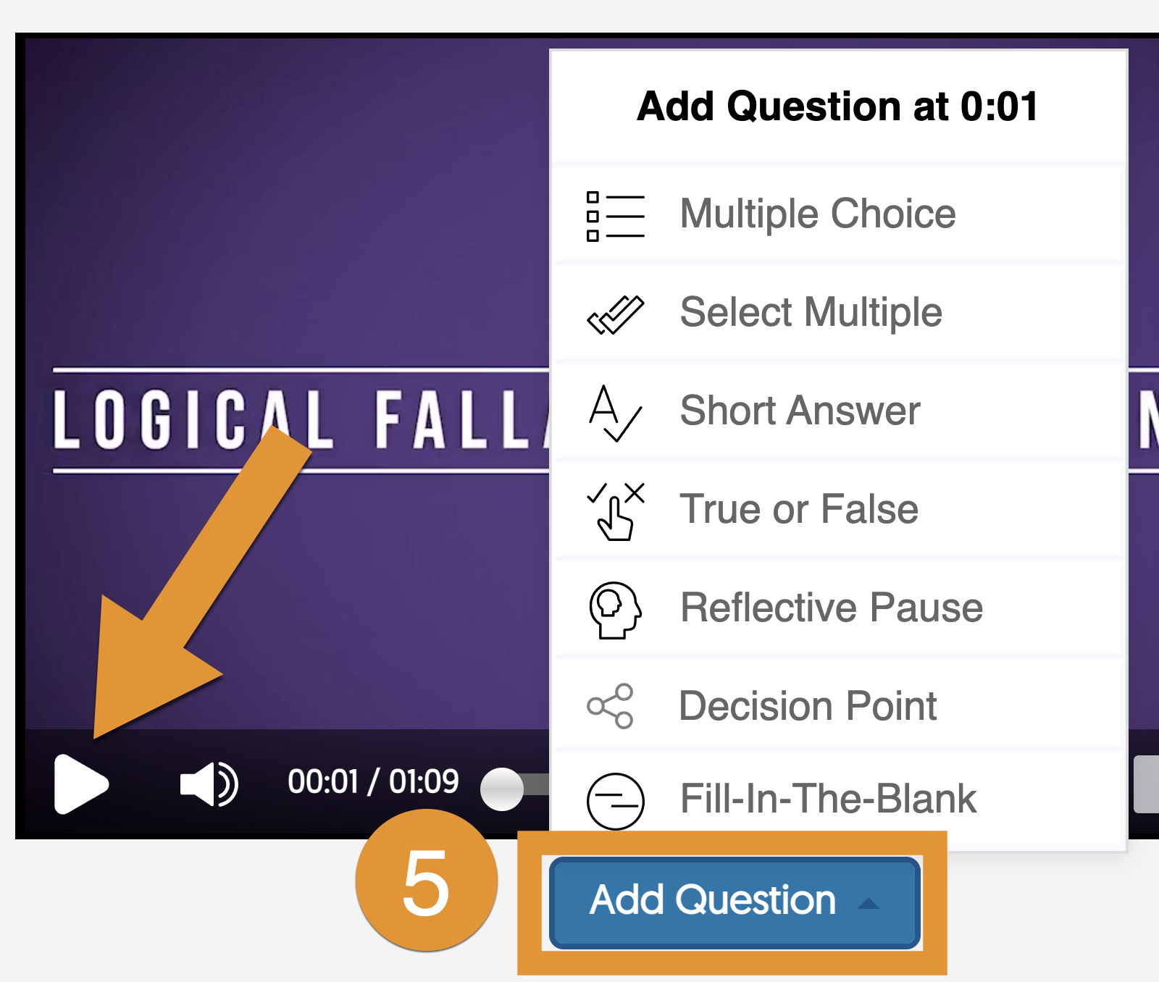This screenshot has width=1159, height=982.
Task: Click the Multiple Choice list icon
Action: coord(615,216)
